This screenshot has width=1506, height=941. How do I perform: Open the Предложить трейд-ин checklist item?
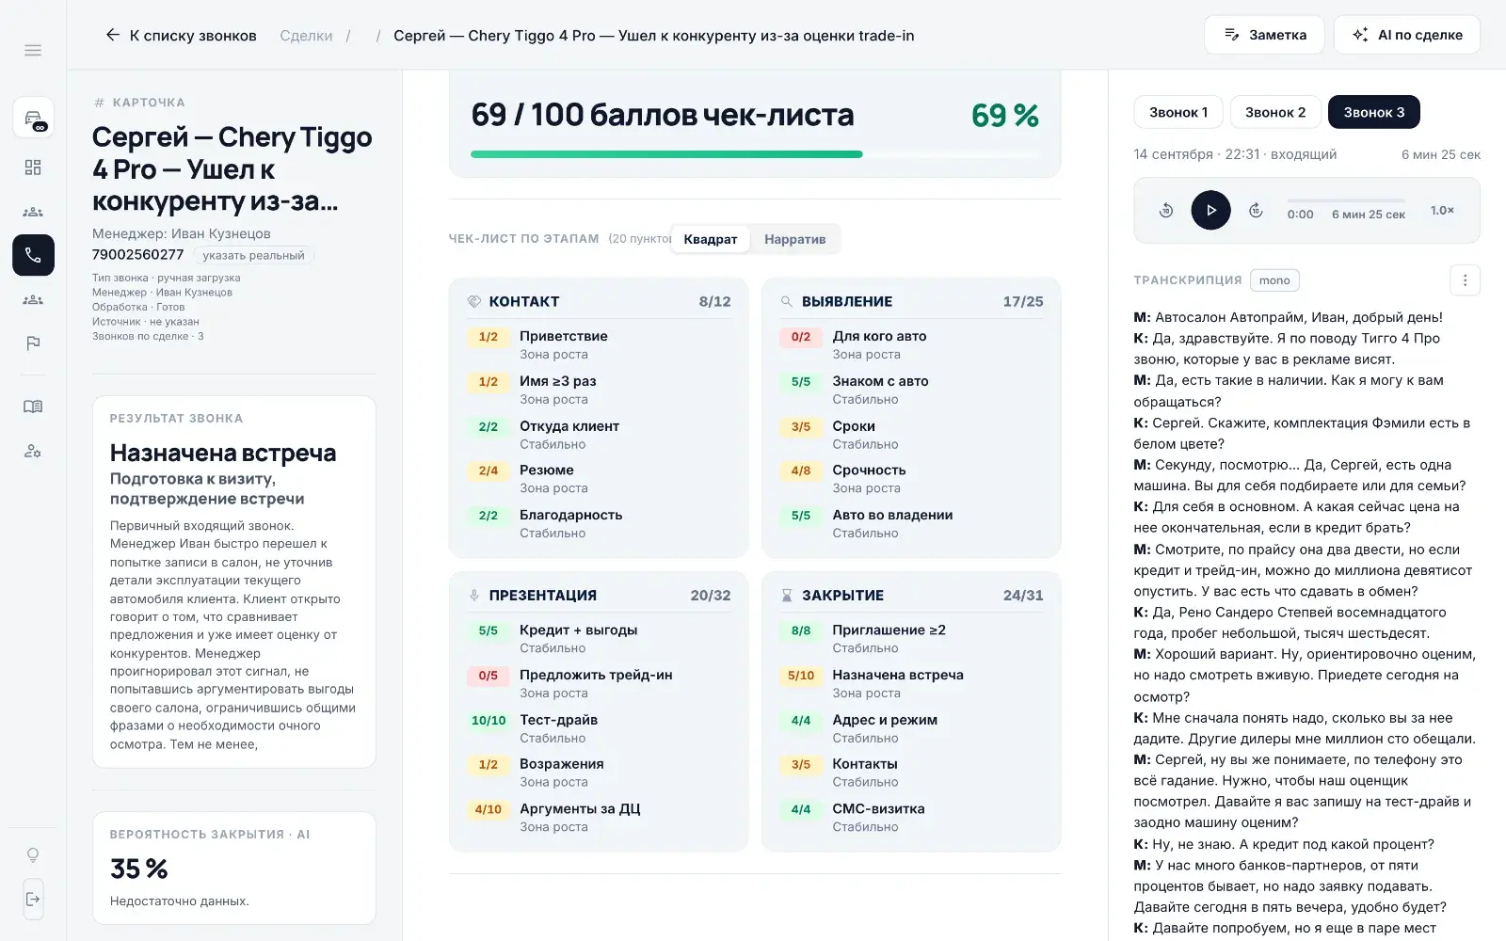(599, 683)
